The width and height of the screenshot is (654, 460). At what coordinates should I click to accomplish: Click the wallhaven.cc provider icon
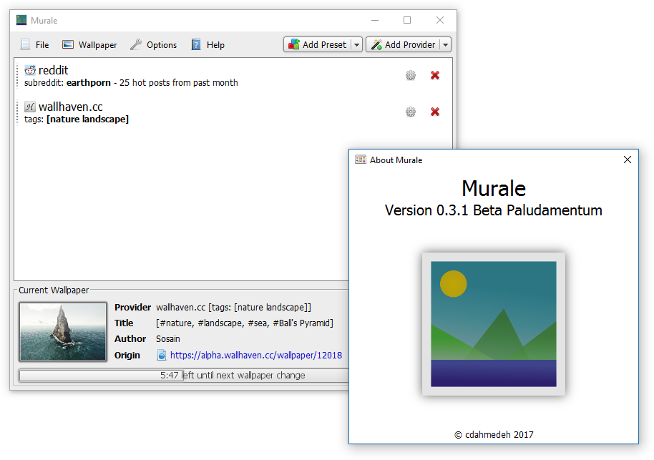click(x=30, y=107)
